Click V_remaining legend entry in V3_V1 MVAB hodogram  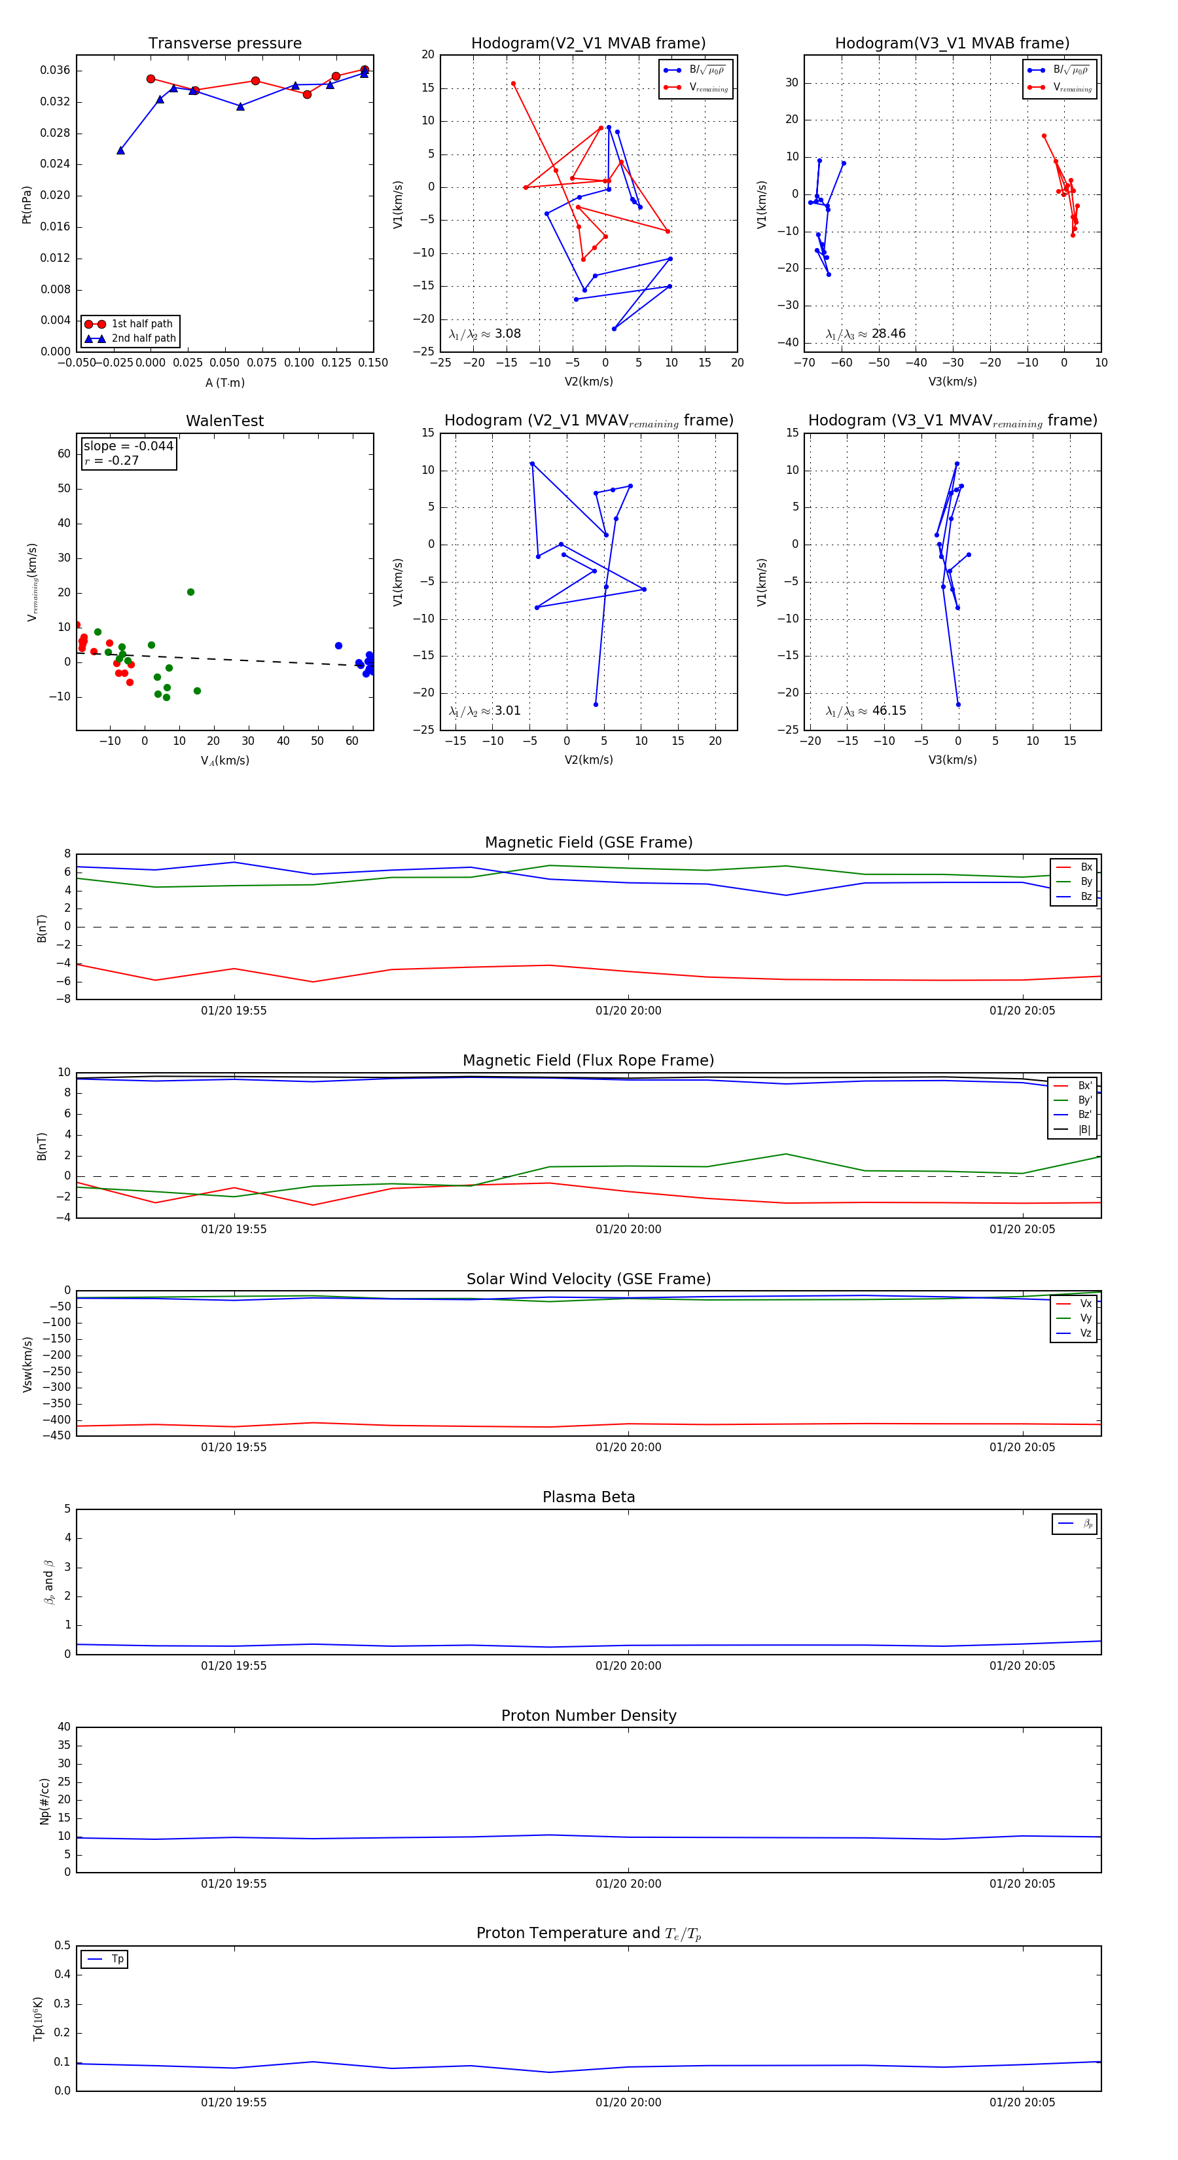(1060, 87)
